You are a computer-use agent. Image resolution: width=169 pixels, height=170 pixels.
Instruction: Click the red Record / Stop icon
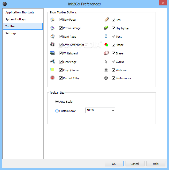(52, 78)
